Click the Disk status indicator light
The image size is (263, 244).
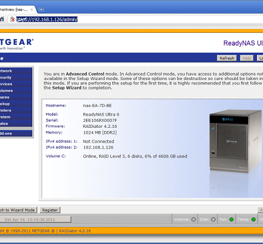click(213, 219)
